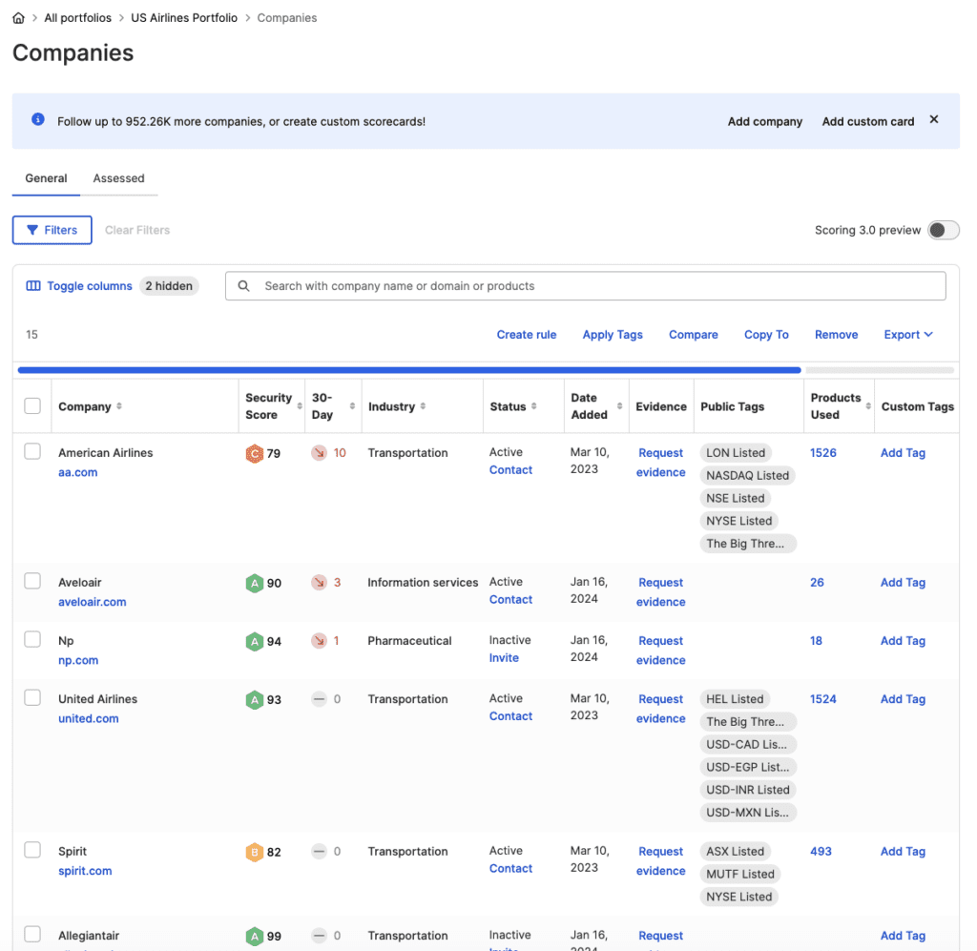Click the USD-INR Listed tag
This screenshot has width=977, height=951.
[747, 790]
